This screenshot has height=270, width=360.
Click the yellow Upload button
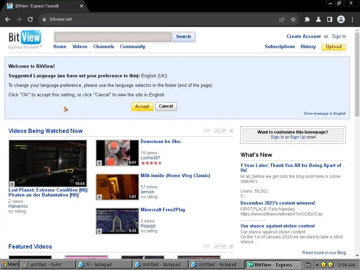coord(334,47)
